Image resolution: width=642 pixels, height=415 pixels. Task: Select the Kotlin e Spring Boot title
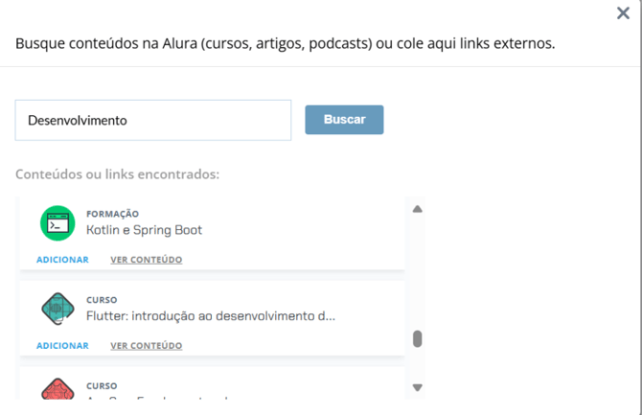click(144, 230)
